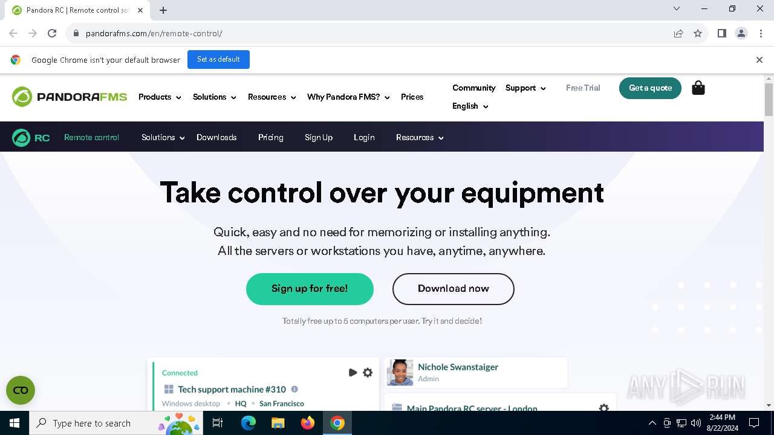Open the Chrome profile avatar icon
Screen dimensions: 774x435
pos(741,33)
